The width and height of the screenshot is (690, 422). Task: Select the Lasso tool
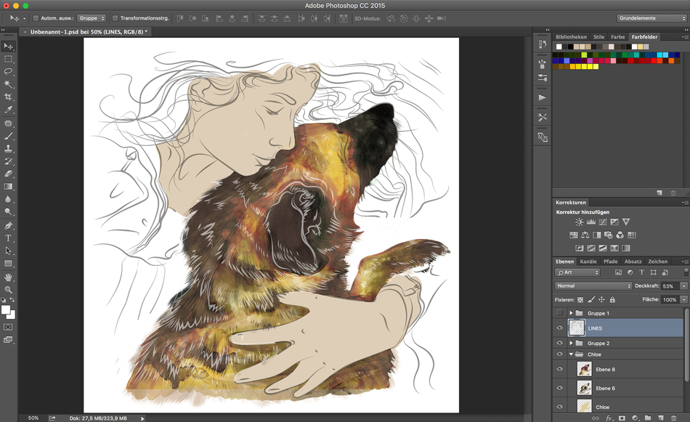(9, 71)
